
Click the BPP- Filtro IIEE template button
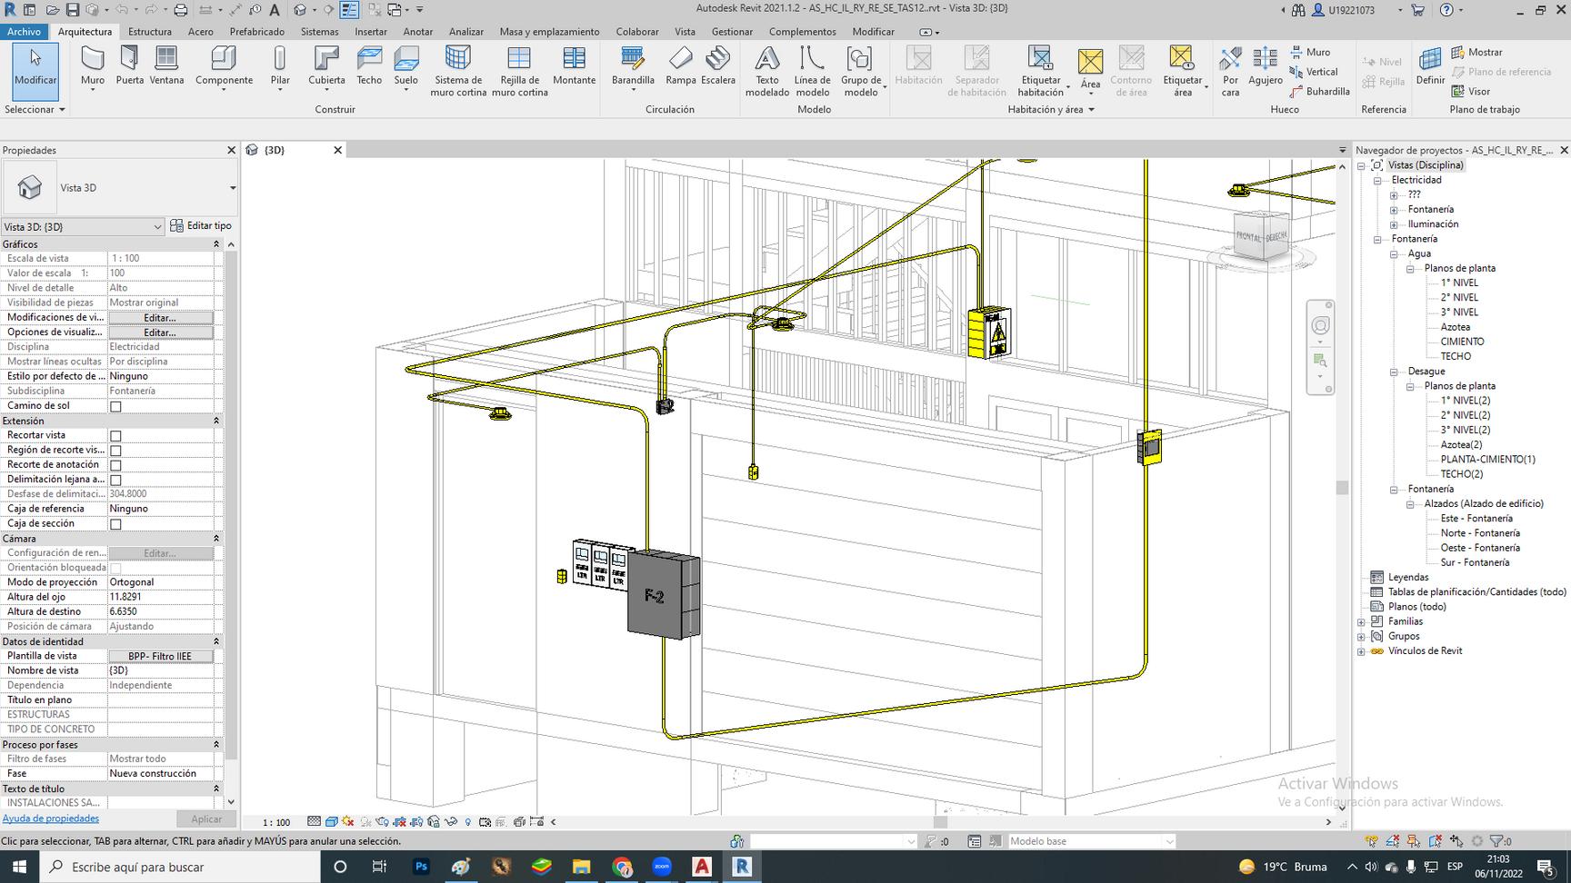pos(160,656)
